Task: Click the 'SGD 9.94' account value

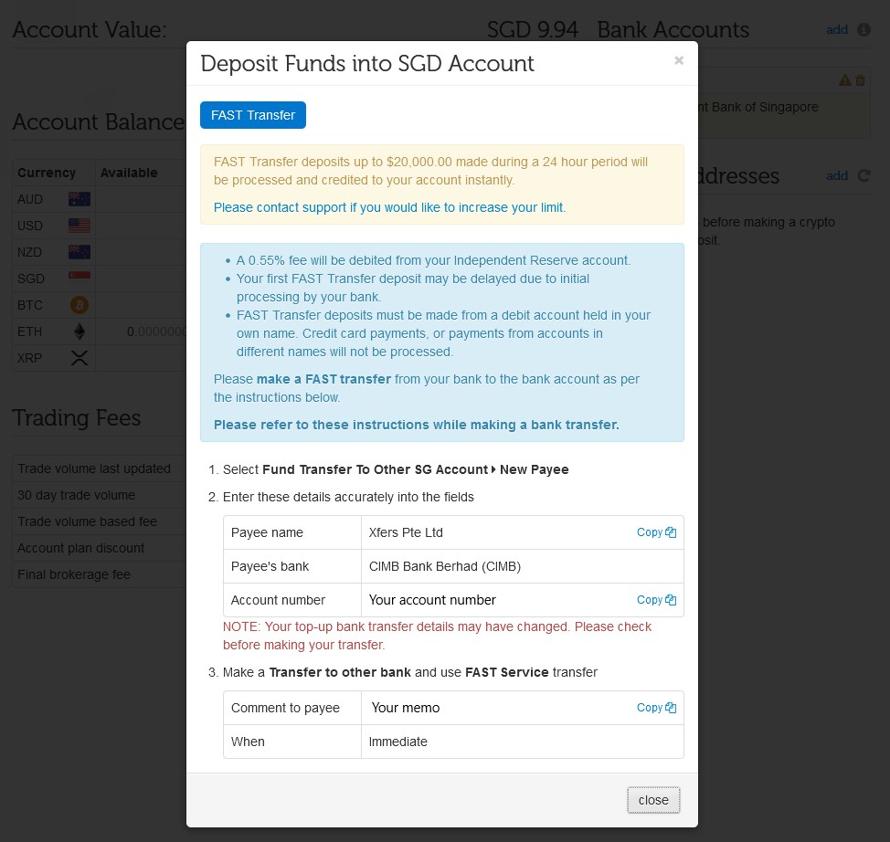Action: point(533,29)
